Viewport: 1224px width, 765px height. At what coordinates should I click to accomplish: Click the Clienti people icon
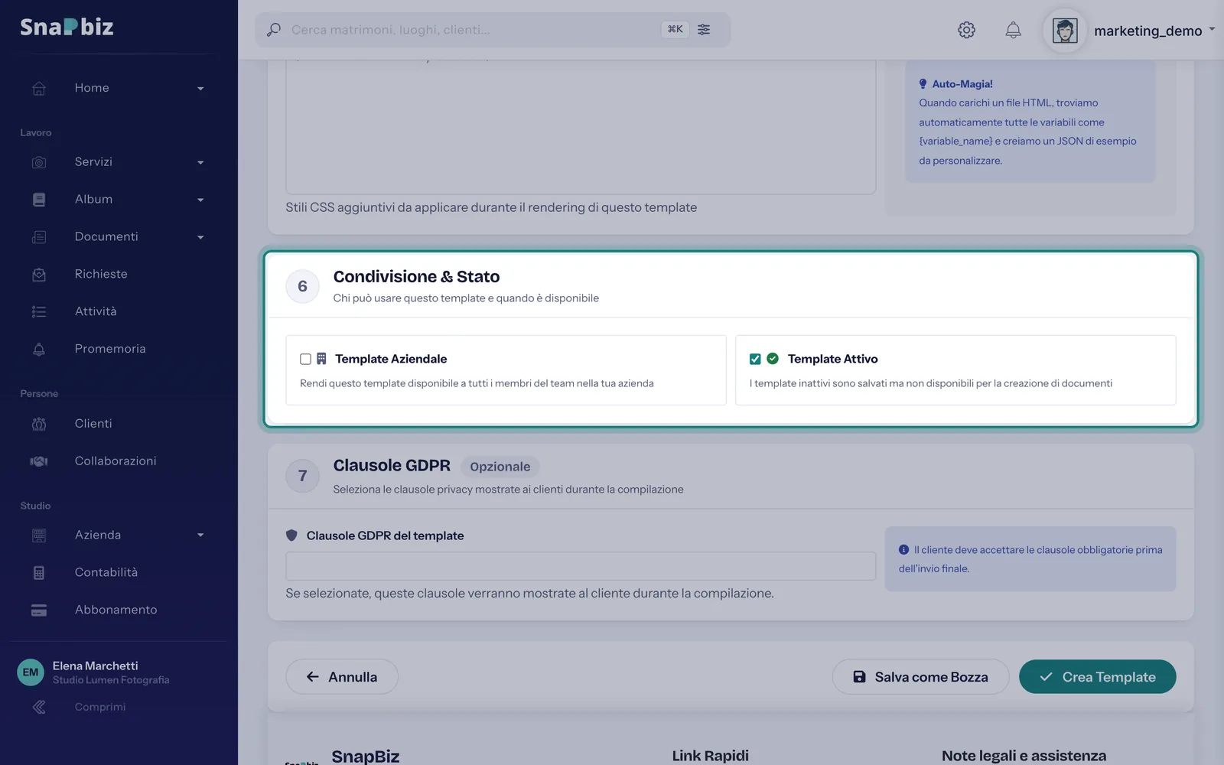(x=39, y=424)
